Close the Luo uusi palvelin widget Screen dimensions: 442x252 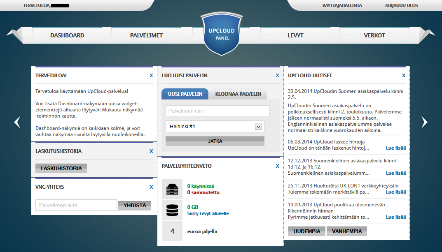coord(277,76)
